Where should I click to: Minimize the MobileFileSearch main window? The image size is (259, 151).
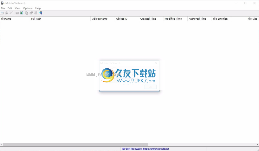coord(236,3)
